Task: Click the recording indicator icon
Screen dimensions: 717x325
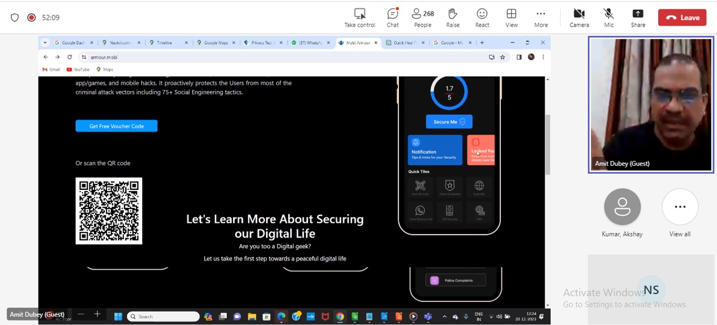Action: tap(31, 17)
